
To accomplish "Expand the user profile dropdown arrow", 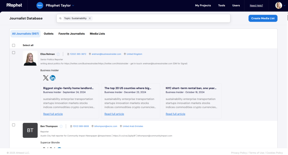I will coord(285,6).
